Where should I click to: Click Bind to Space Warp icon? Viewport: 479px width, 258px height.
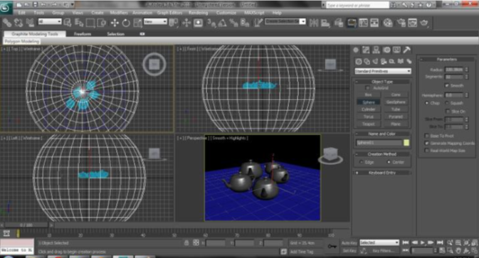[30, 23]
